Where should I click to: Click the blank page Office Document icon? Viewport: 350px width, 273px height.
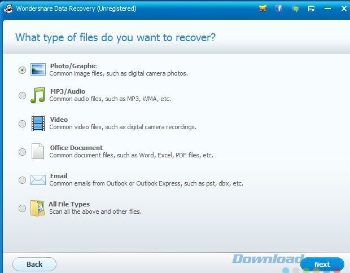(38, 152)
